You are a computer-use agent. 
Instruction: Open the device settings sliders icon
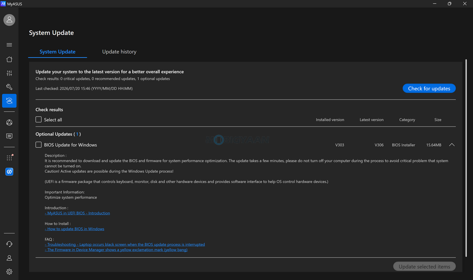click(x=9, y=73)
